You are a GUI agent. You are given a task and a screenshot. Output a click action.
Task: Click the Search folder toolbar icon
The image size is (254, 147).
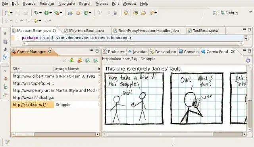coord(144,13)
